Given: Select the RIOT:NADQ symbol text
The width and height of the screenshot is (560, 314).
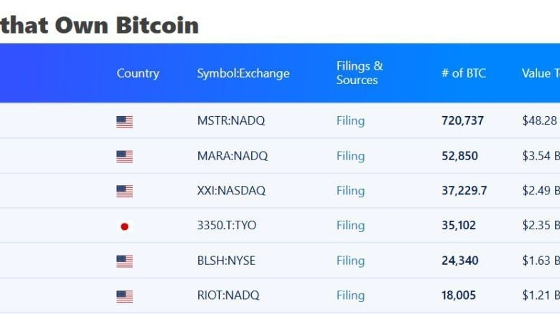Looking at the screenshot, I should click(228, 295).
